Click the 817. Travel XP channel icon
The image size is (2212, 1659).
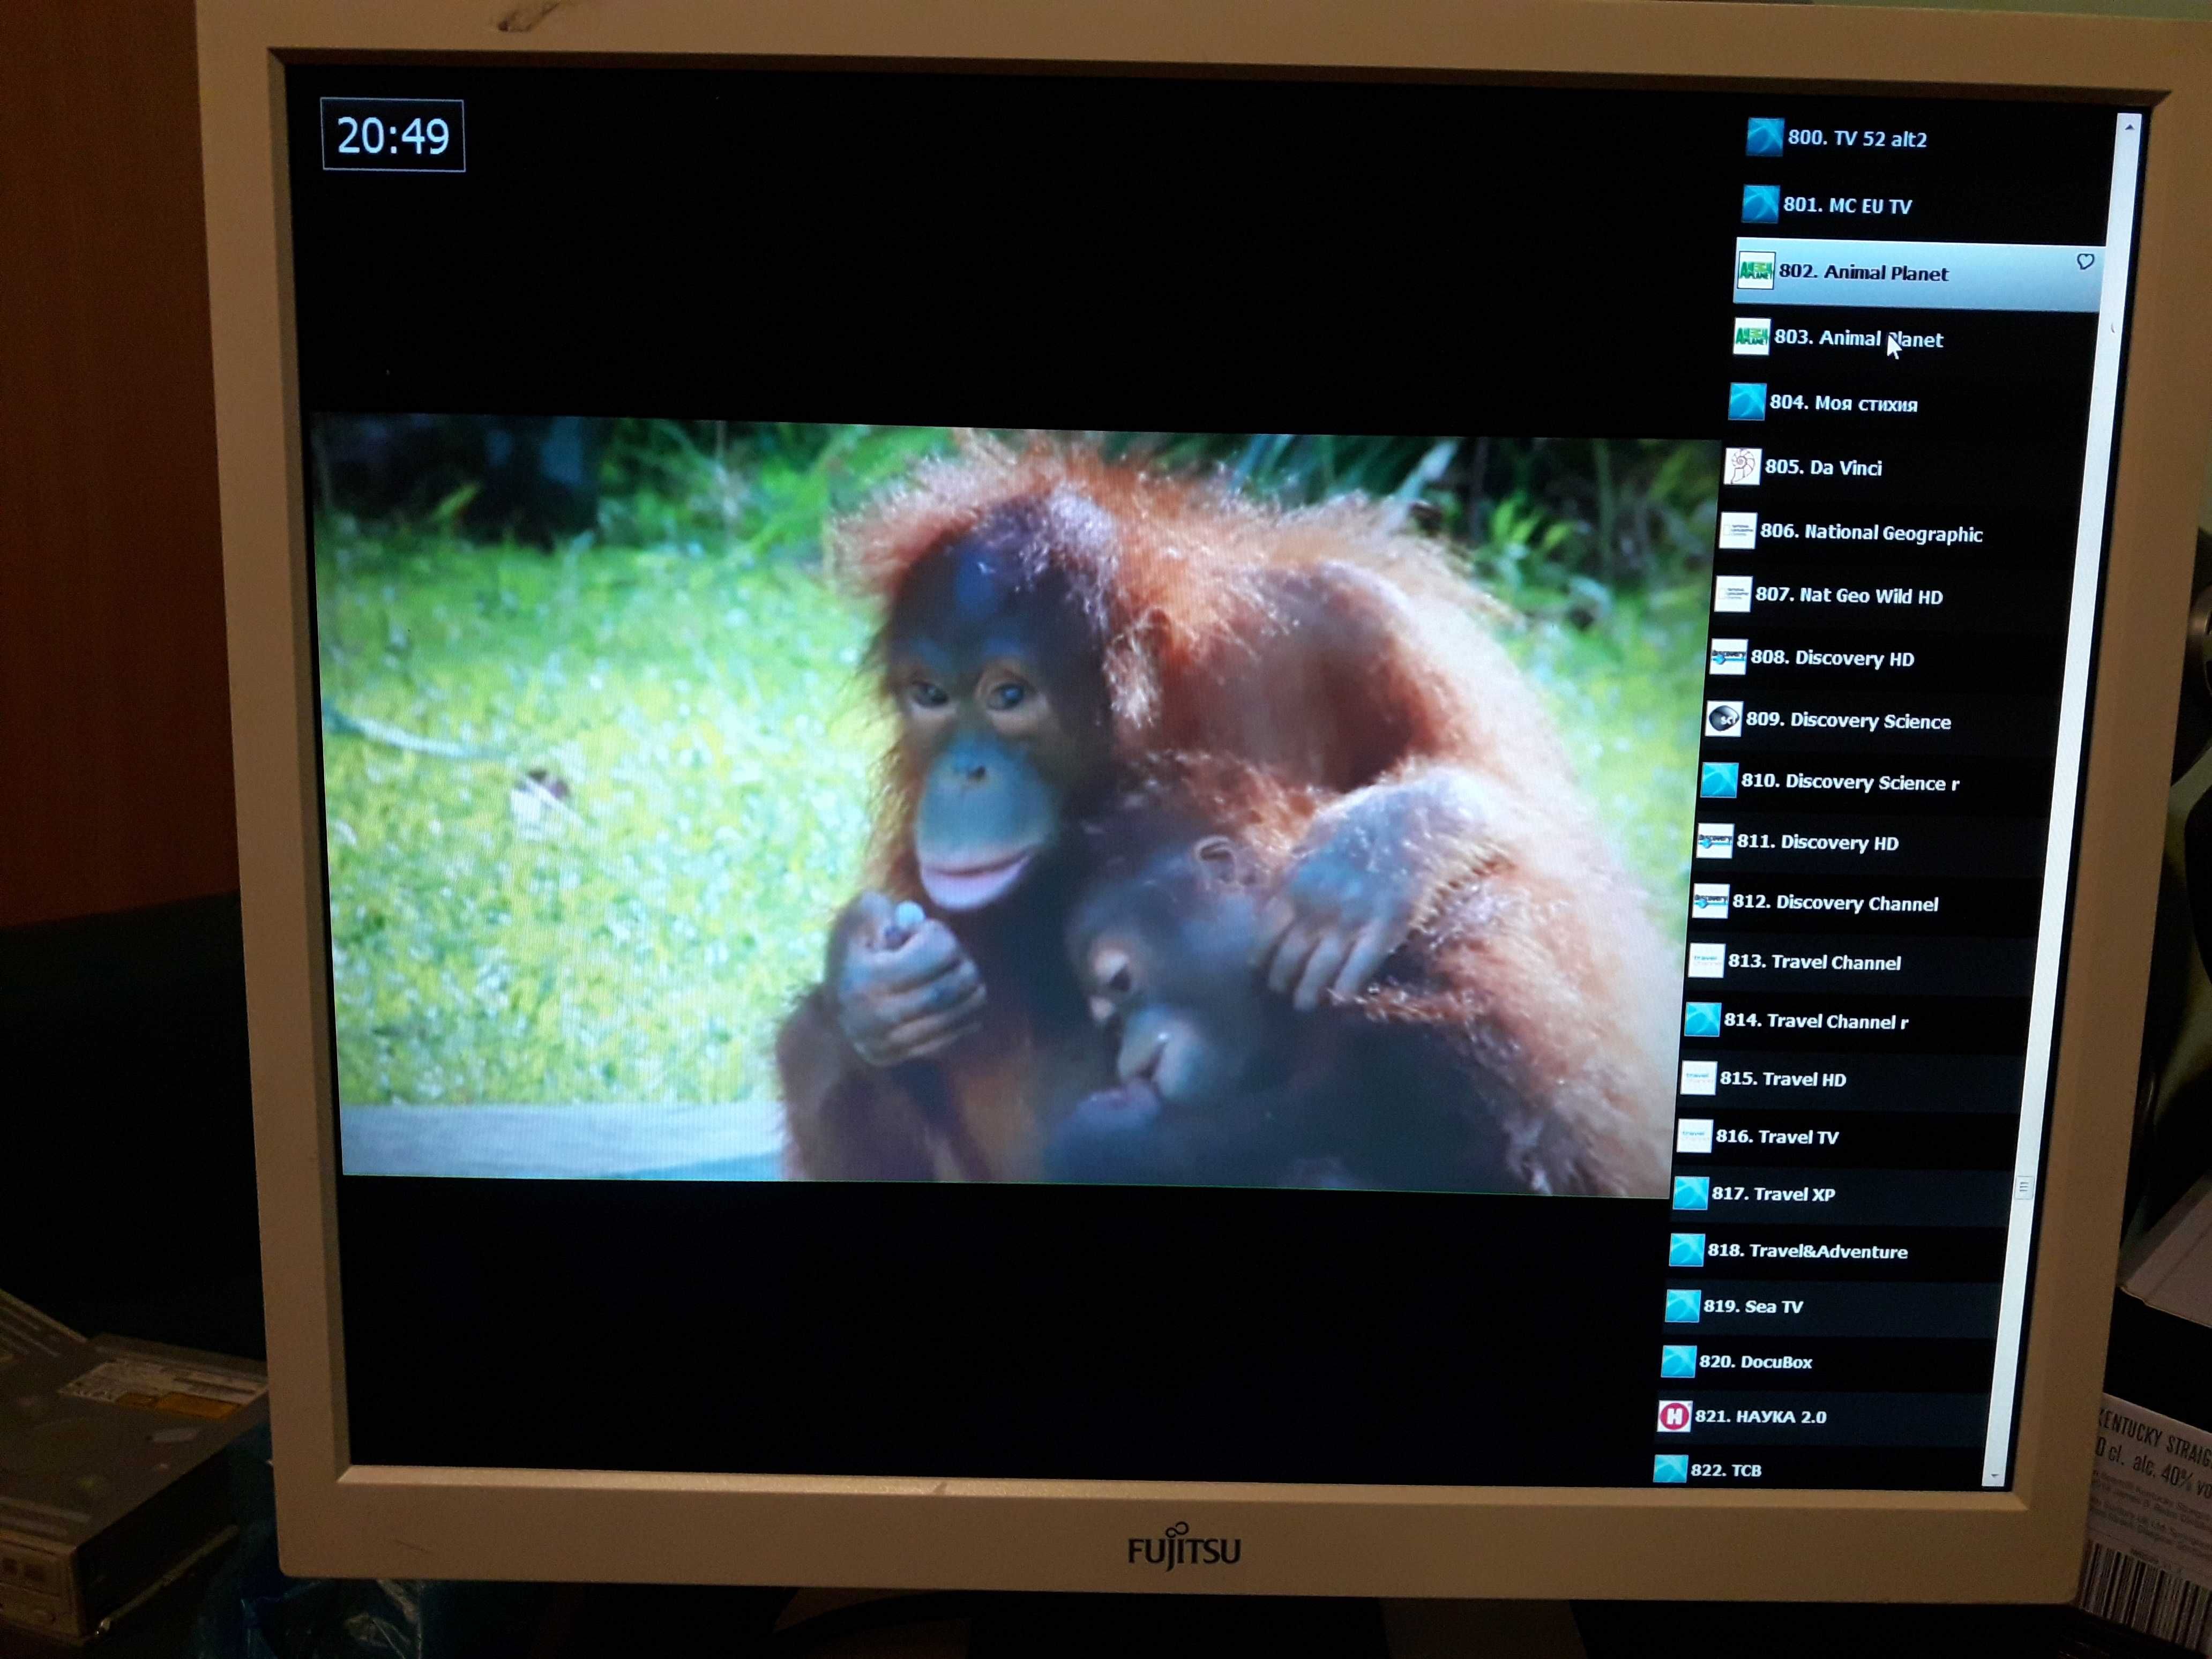point(1691,1193)
